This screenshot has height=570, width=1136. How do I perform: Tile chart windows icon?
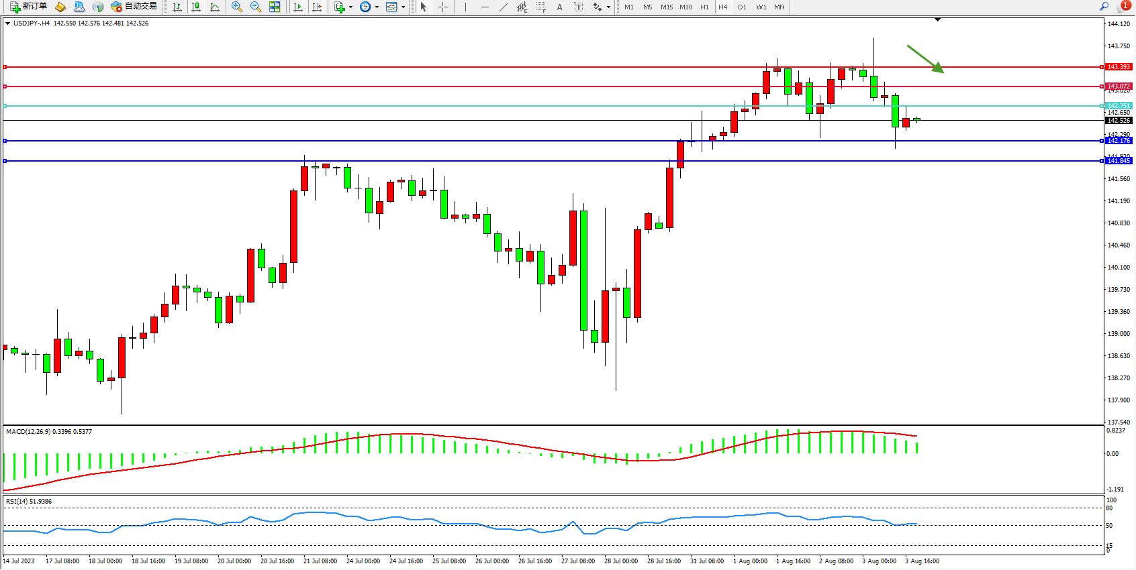275,7
